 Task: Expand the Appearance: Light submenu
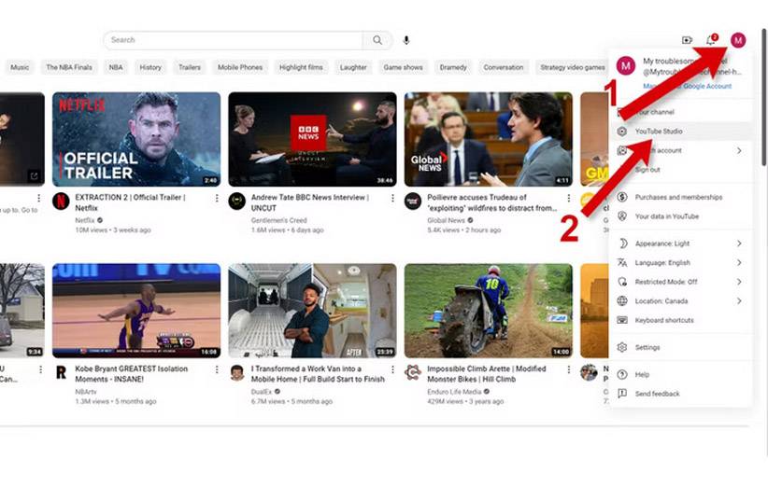pos(681,243)
